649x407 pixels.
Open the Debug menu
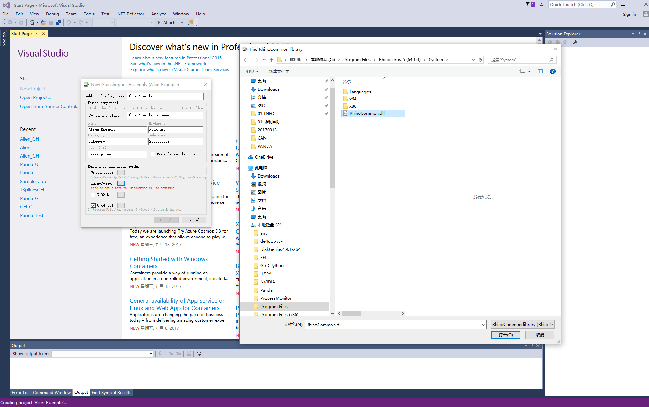point(52,14)
